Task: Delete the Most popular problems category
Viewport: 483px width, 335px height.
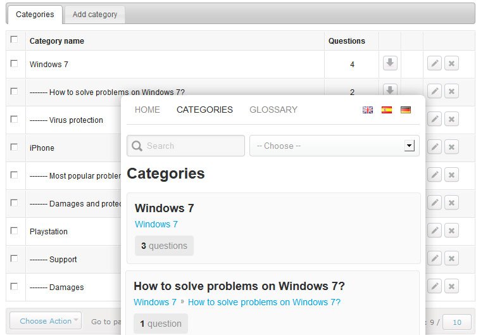Action: pyautogui.click(x=451, y=175)
